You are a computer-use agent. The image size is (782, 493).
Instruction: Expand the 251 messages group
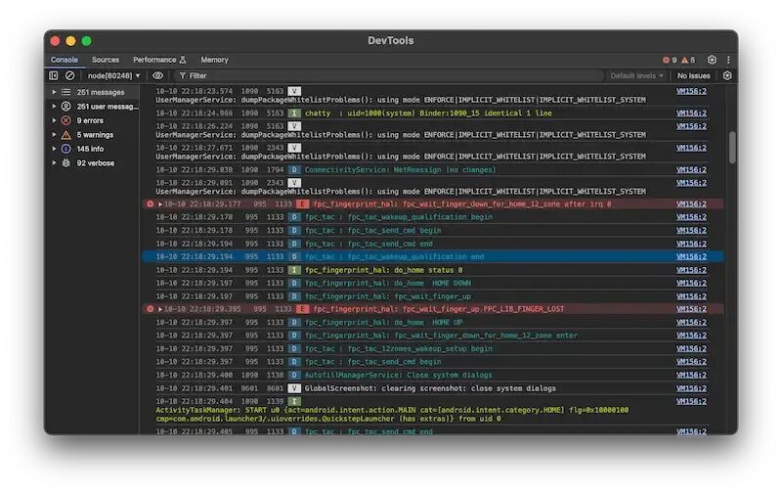(x=54, y=92)
